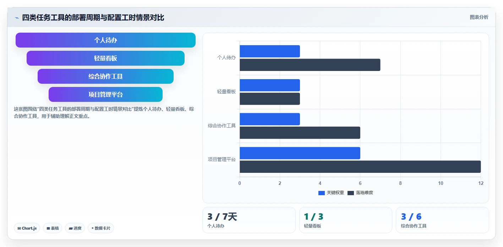The width and height of the screenshot is (503, 247).
Task: Click the Chart.js tag chip
Action: (x=27, y=228)
